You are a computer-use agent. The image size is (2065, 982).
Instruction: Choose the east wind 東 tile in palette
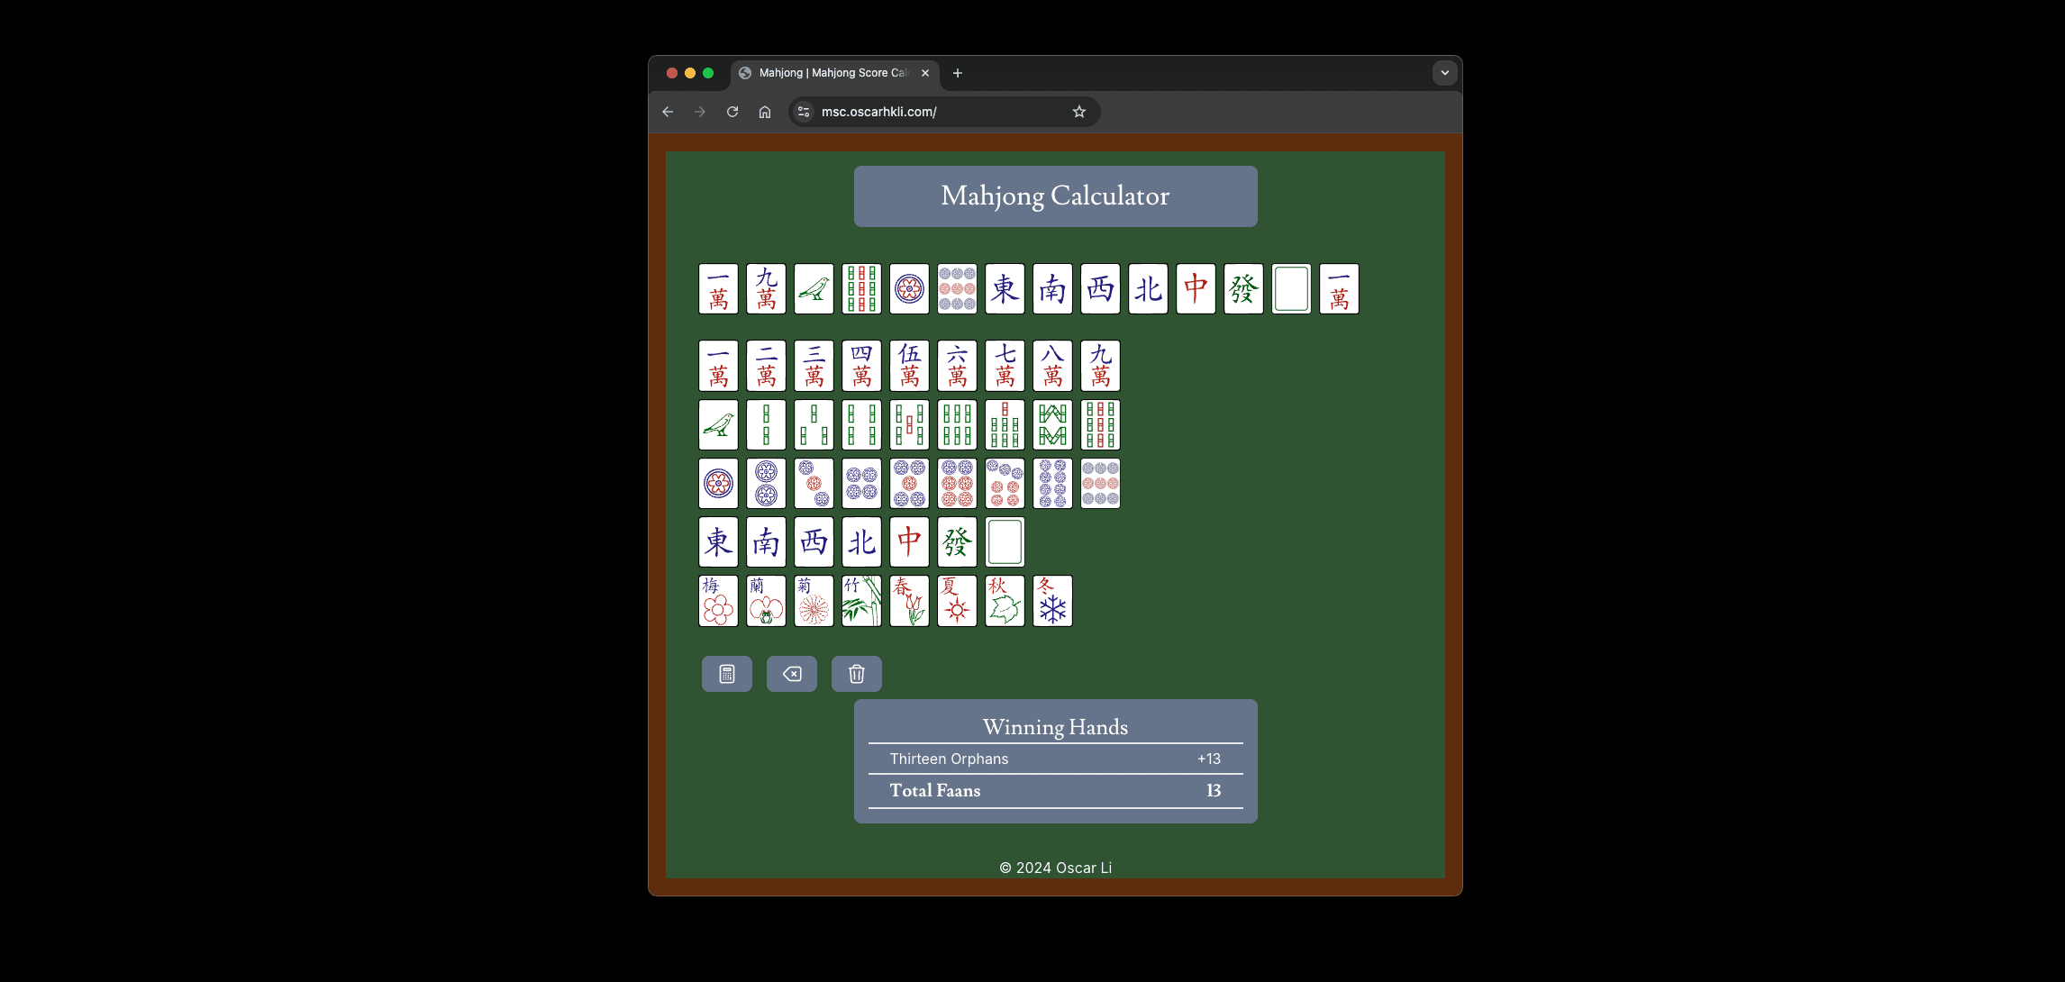[718, 542]
